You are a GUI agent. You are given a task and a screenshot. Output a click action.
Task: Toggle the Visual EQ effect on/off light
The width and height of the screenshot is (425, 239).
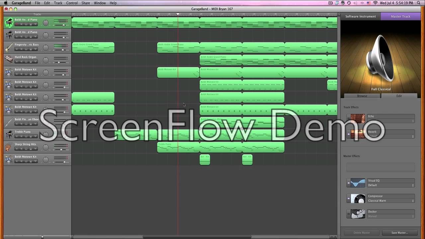(349, 183)
